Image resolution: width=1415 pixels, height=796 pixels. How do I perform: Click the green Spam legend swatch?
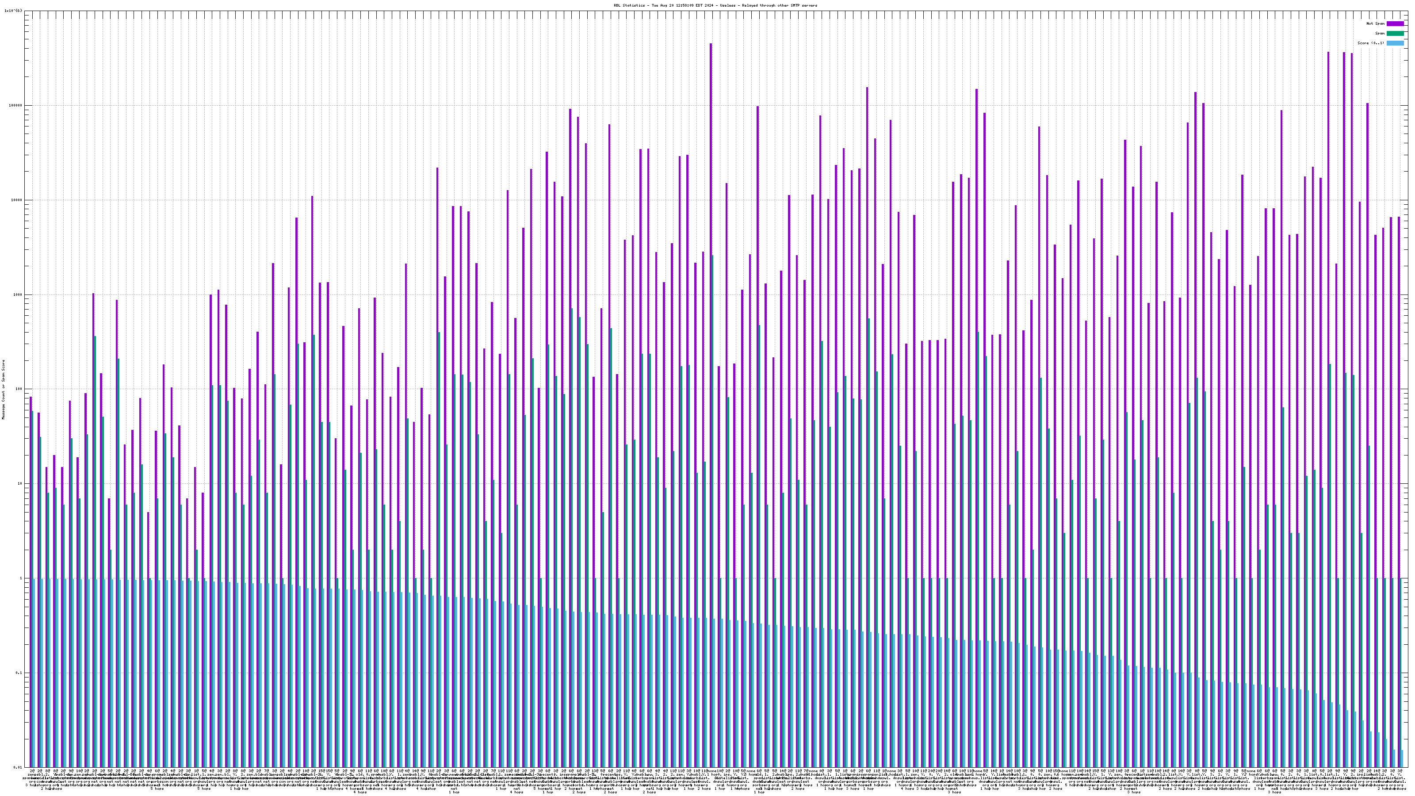1395,34
